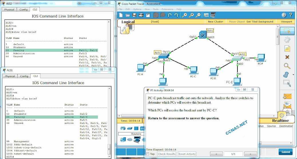The width and height of the screenshot is (297, 159).
Task: Click the Zoom Reset magnifier icon
Action: 191,15
